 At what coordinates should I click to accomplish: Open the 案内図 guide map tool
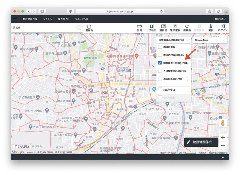click(x=163, y=28)
